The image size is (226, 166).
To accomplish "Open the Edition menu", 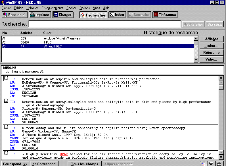I will (x=18, y=8).
